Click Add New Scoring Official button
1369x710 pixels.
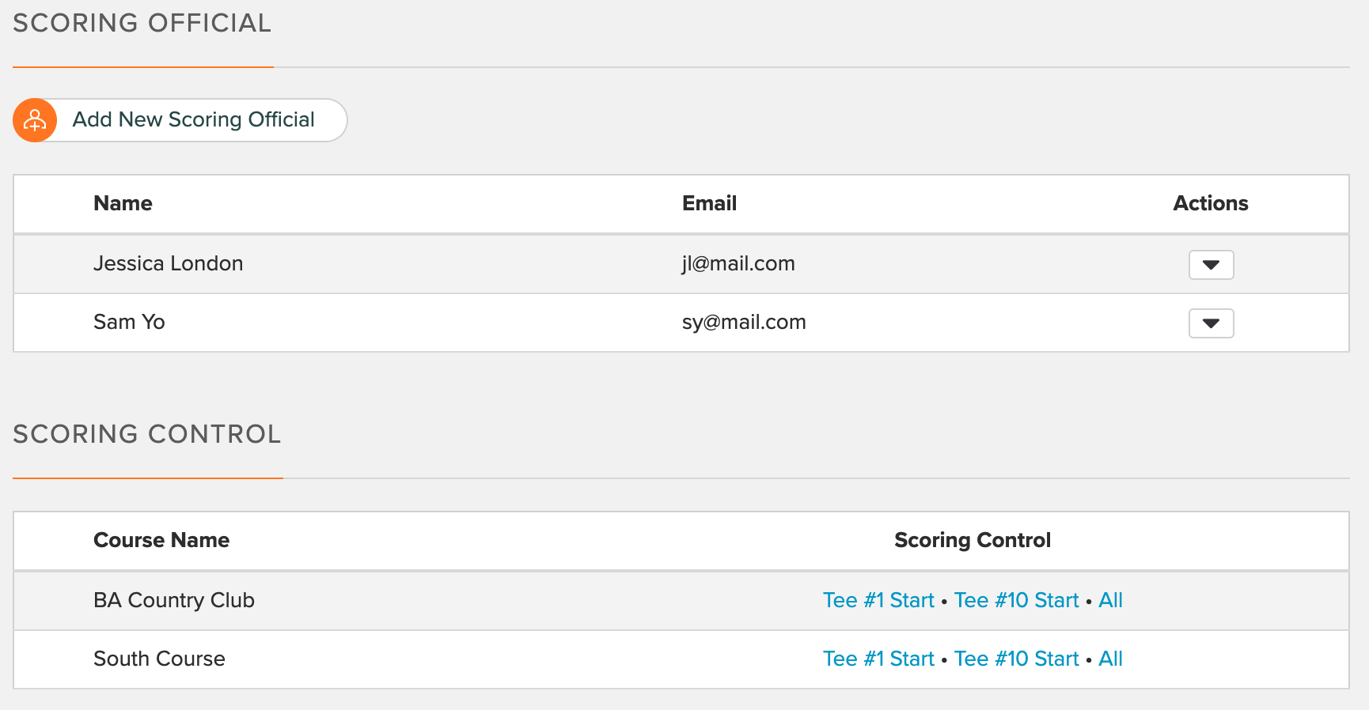[180, 120]
